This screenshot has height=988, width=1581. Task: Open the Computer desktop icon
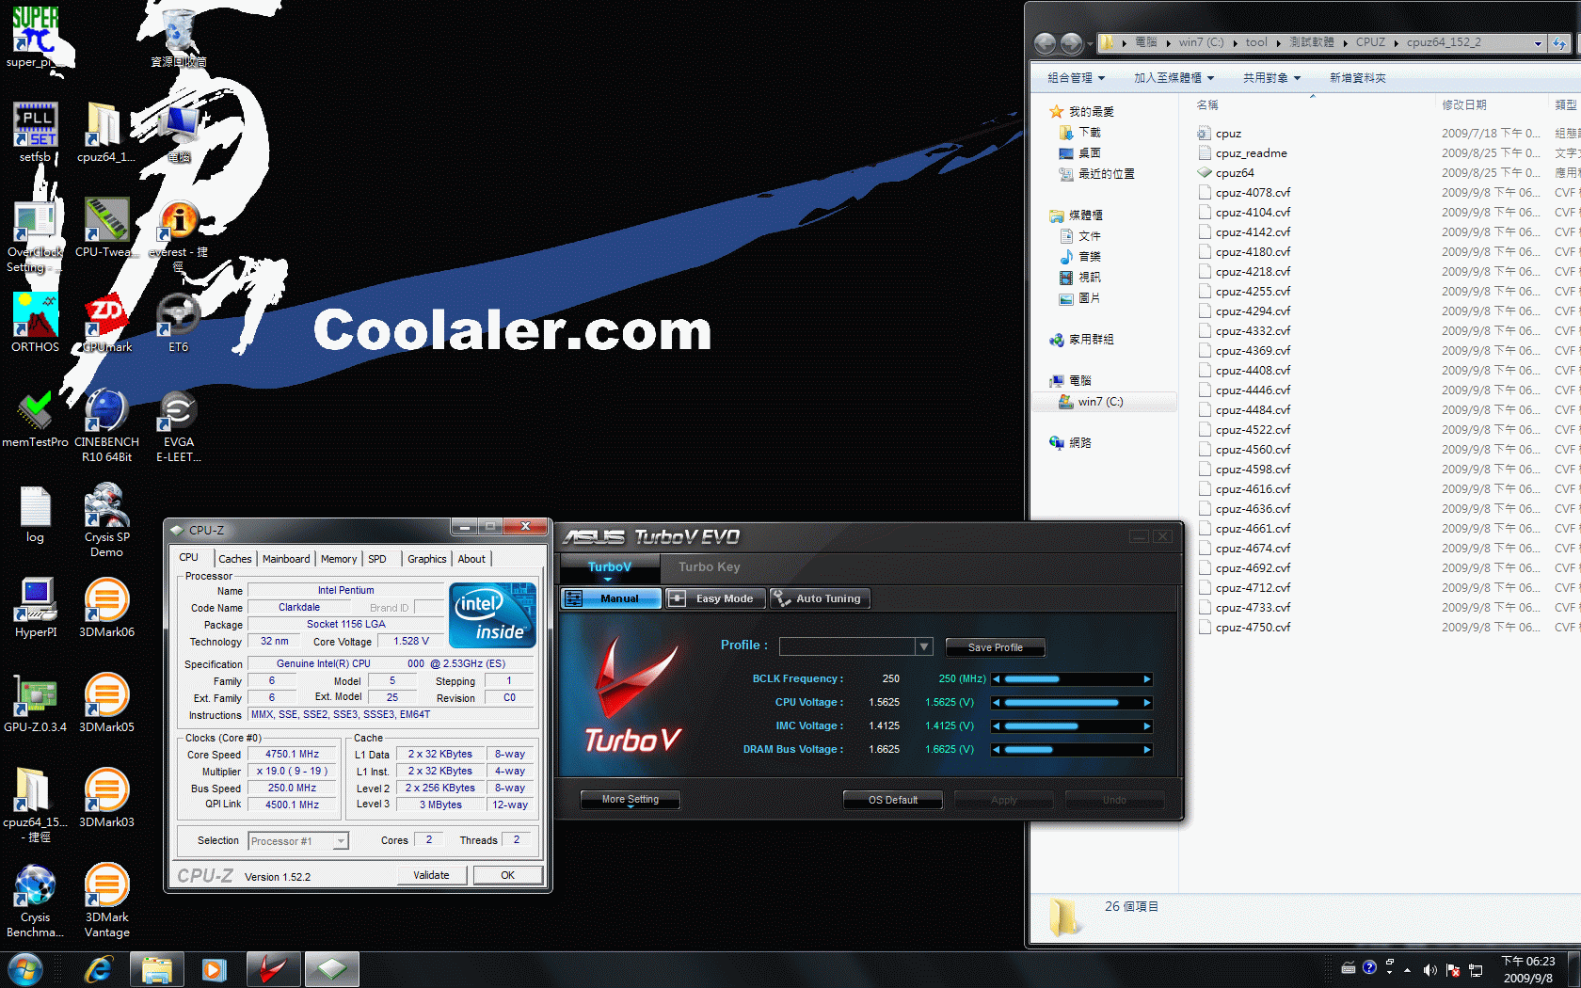click(179, 133)
